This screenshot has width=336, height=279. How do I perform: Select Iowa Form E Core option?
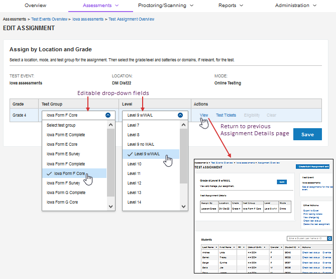pyautogui.click(x=74, y=144)
